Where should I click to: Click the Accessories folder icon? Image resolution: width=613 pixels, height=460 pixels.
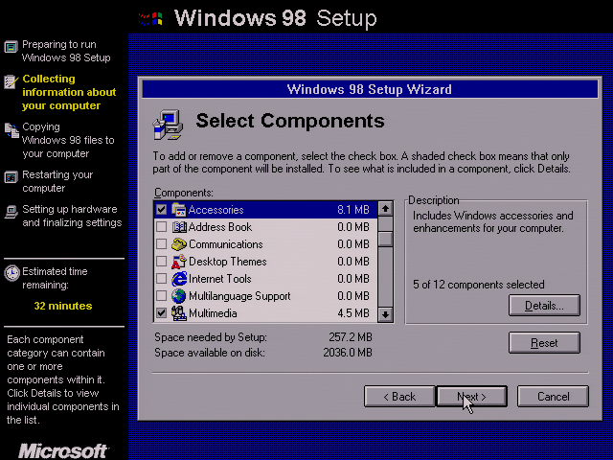[179, 210]
